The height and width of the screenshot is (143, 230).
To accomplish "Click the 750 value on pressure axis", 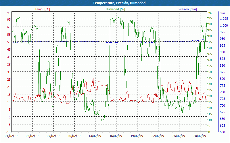I will click(x=222, y=92).
